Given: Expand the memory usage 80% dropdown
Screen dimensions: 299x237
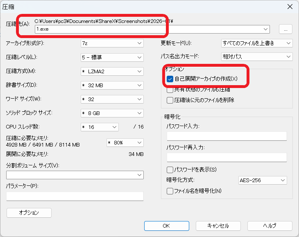Looking at the screenshot, I should click(125, 143).
